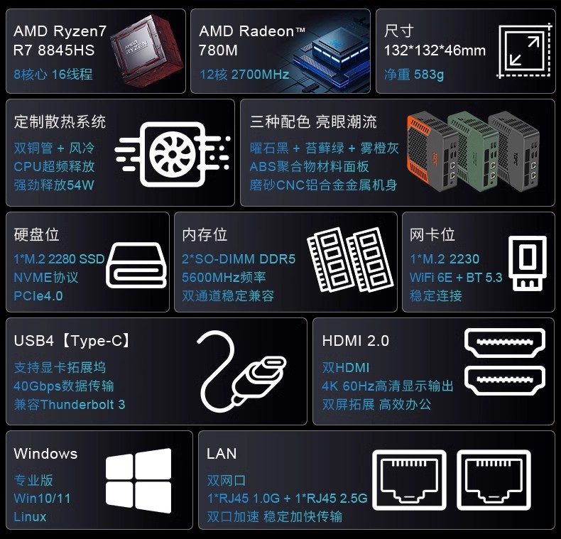561x539 pixels.
Task: Click the cooling fan icon
Action: pyautogui.click(x=173, y=155)
